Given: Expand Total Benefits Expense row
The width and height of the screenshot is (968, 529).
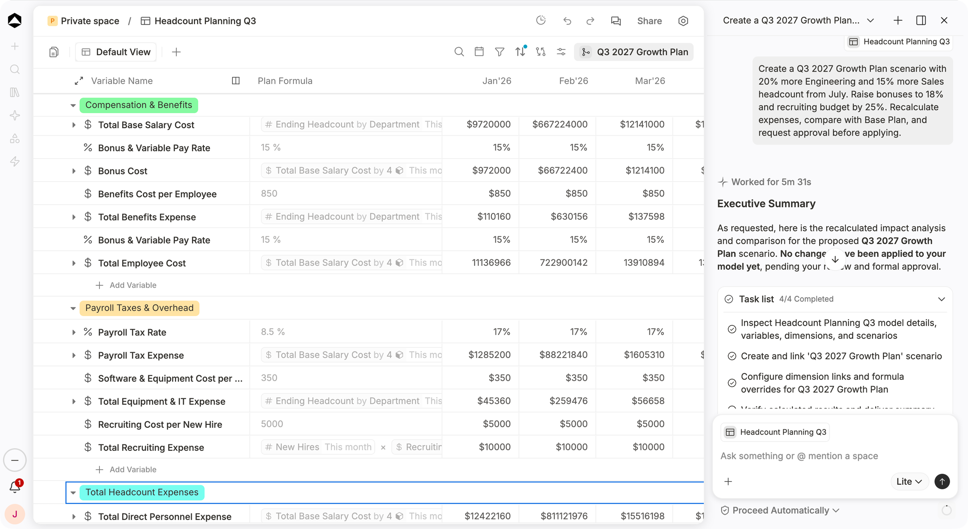Looking at the screenshot, I should pyautogui.click(x=74, y=217).
